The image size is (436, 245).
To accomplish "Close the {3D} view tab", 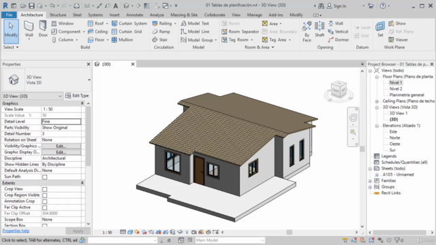I will coord(133,64).
